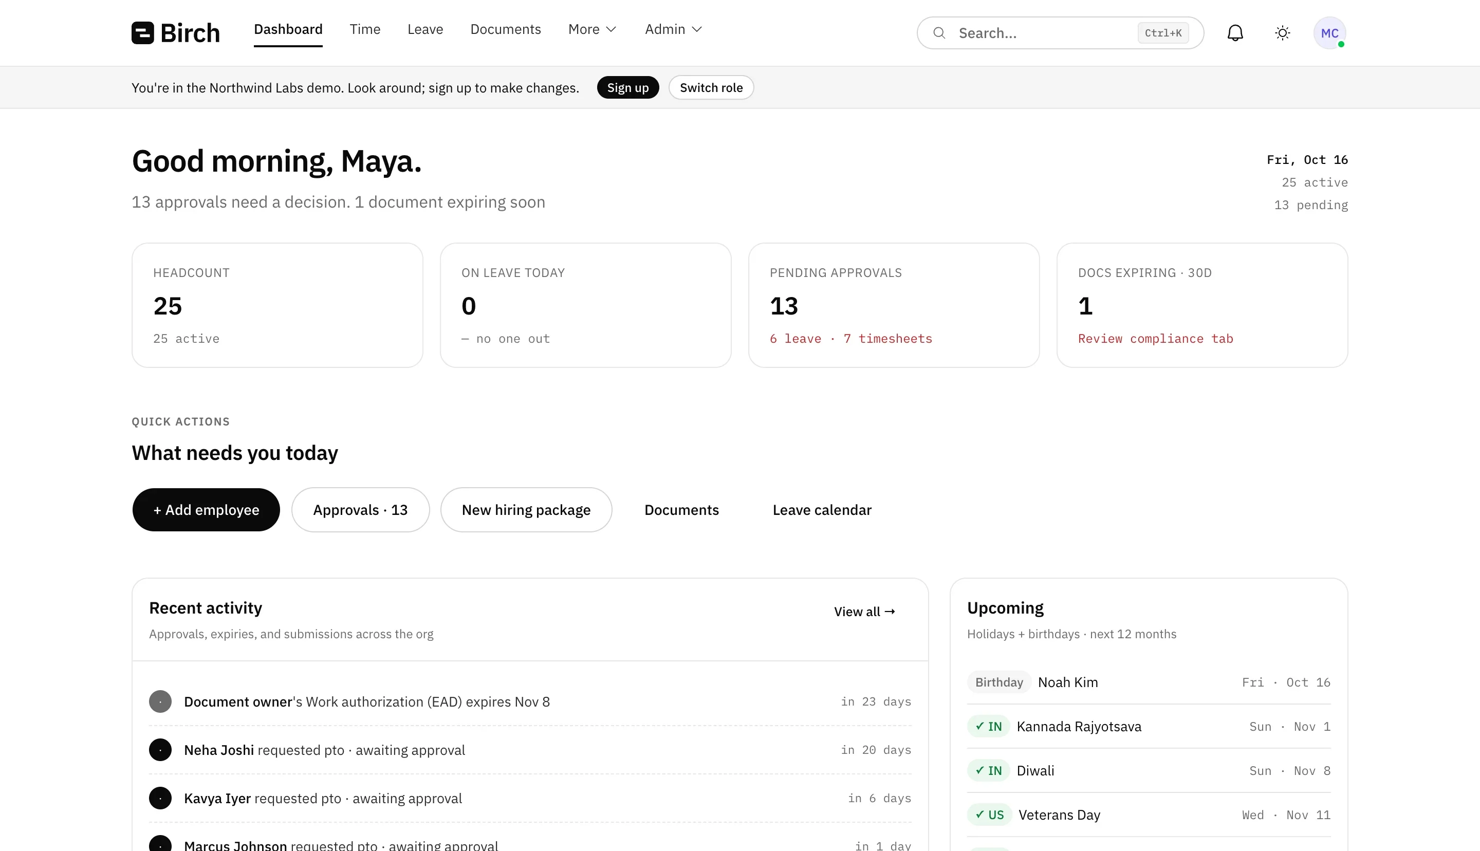Screen dimensions: 1480x851
Task: Click the Kannada Rajyotsava holiday text
Action: click(x=1079, y=727)
